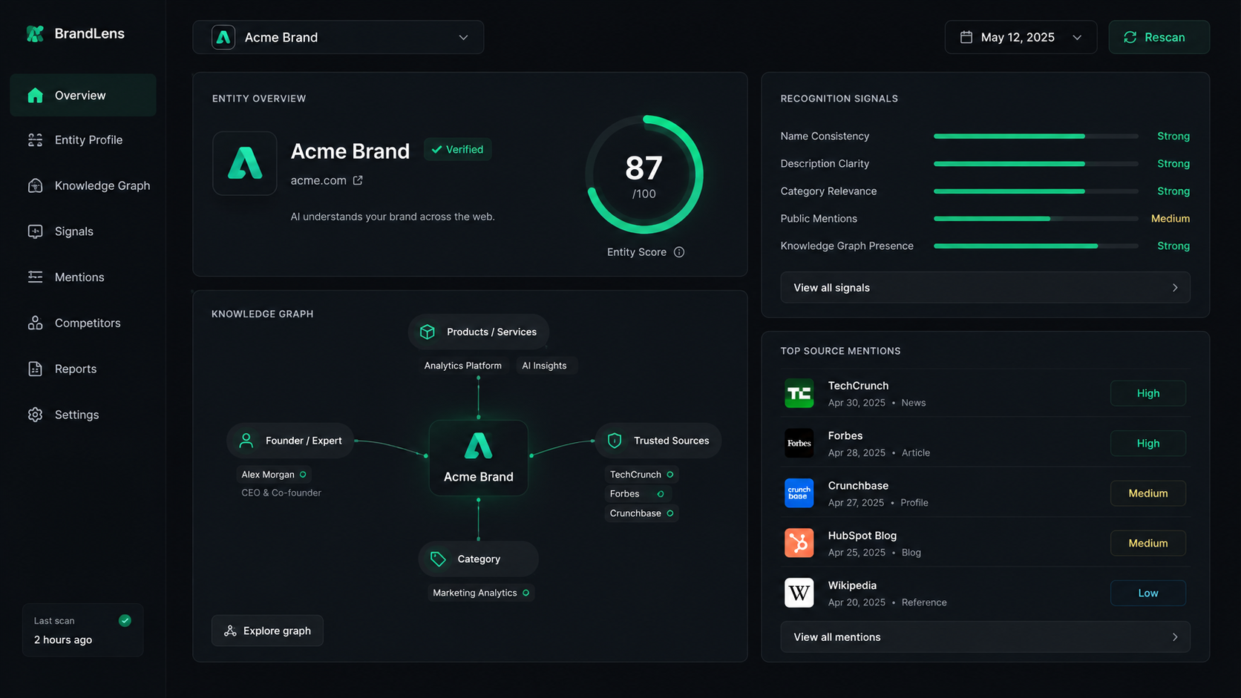Open the Acme Brand selector dropdown
1241x698 pixels.
tap(338, 37)
